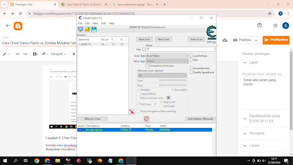Bookmark this page with the star icon
This screenshot has width=293, height=165.
[x=270, y=13]
